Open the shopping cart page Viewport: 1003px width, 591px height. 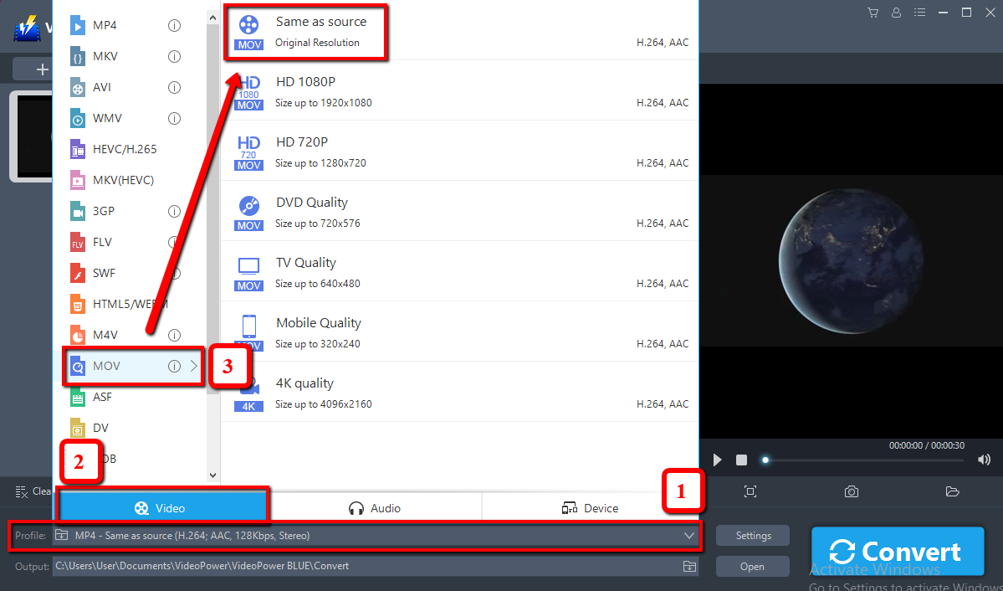pyautogui.click(x=872, y=12)
